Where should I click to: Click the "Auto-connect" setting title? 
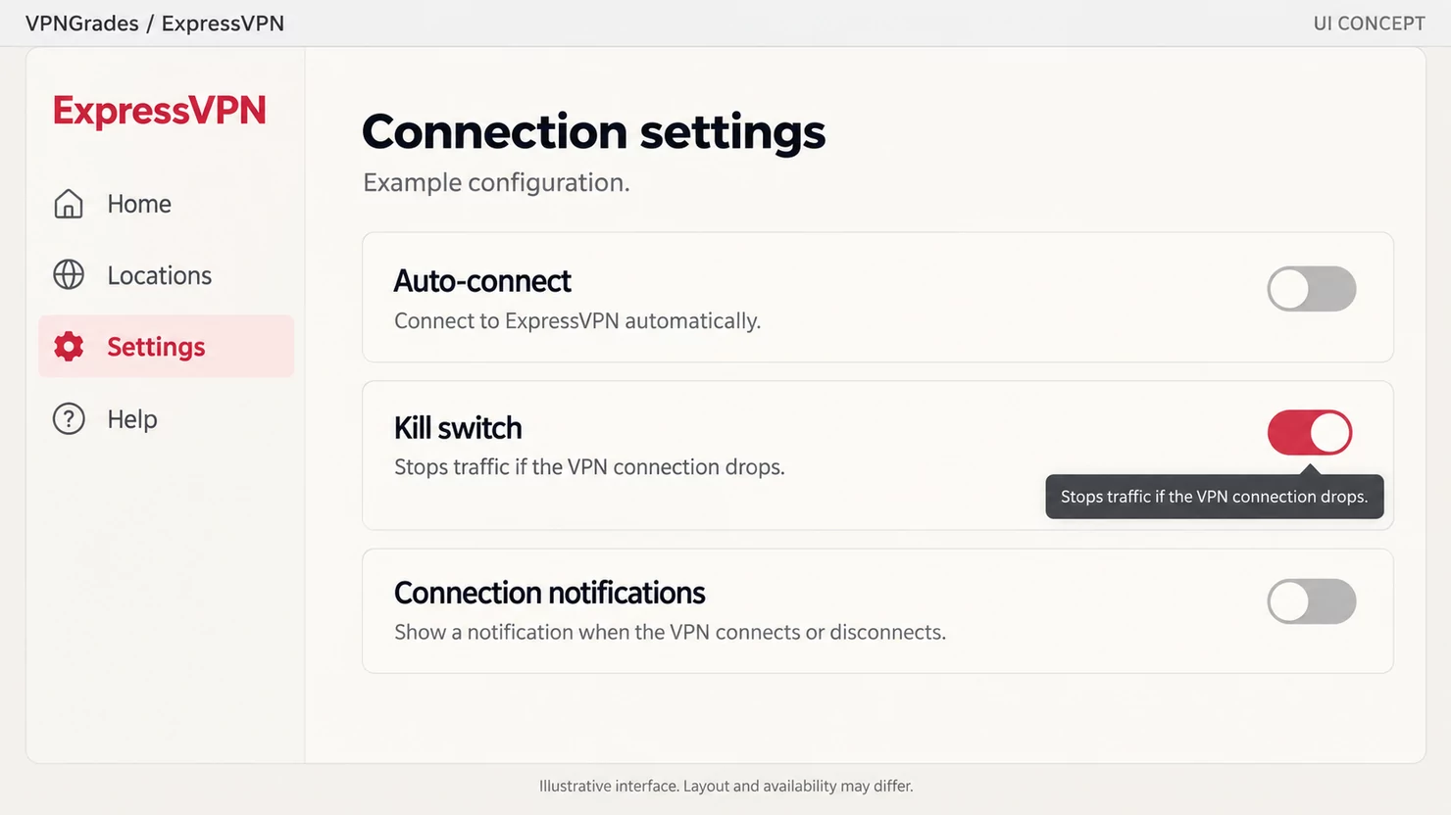(482, 281)
